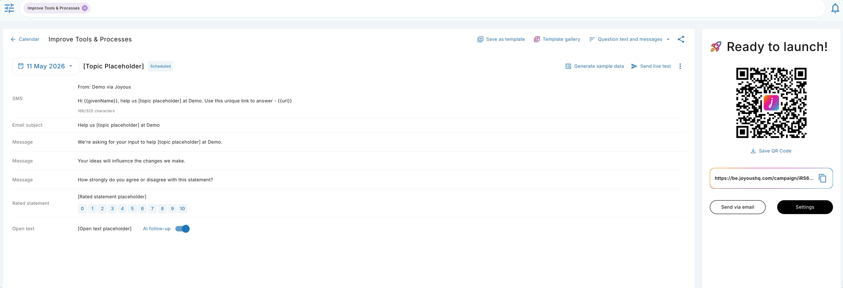Select rating 6

(142, 209)
